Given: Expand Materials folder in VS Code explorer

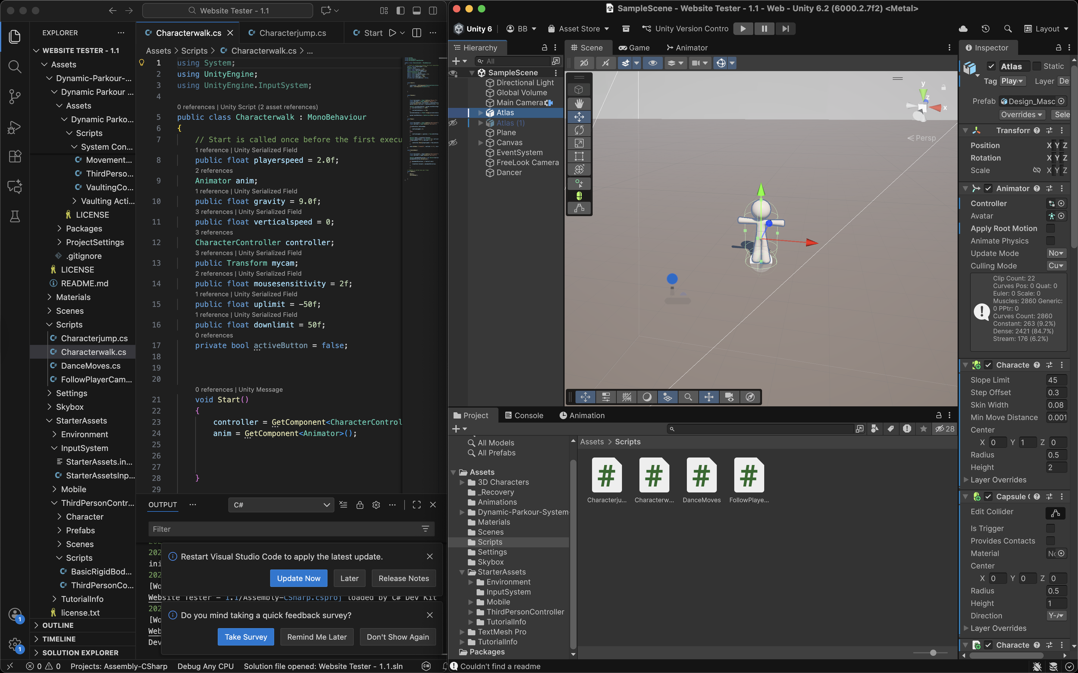Looking at the screenshot, I should pyautogui.click(x=50, y=297).
